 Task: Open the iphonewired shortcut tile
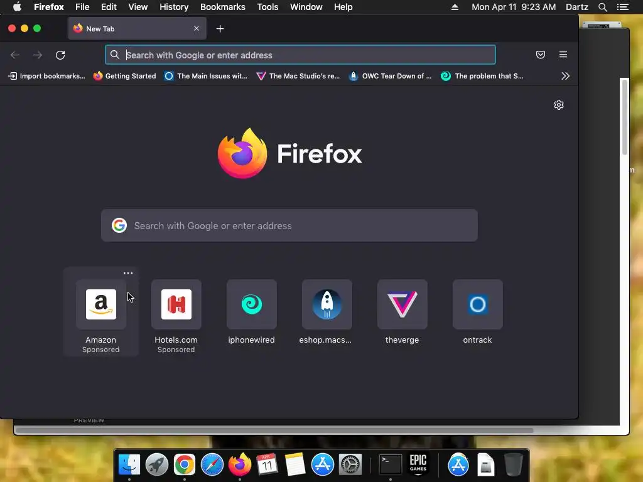point(251,304)
